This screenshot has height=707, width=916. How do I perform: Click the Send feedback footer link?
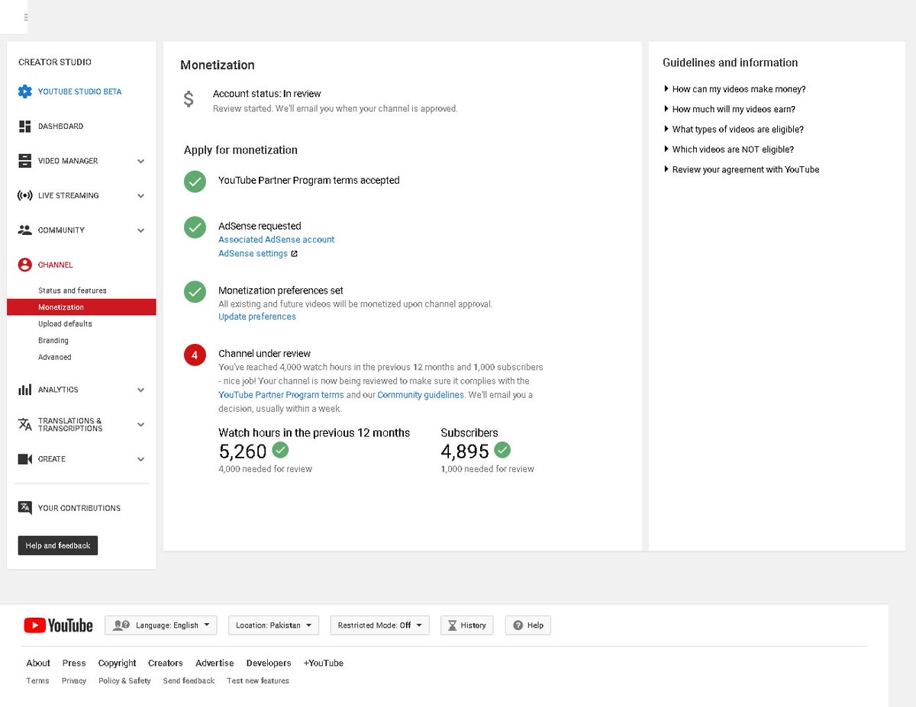coord(189,681)
